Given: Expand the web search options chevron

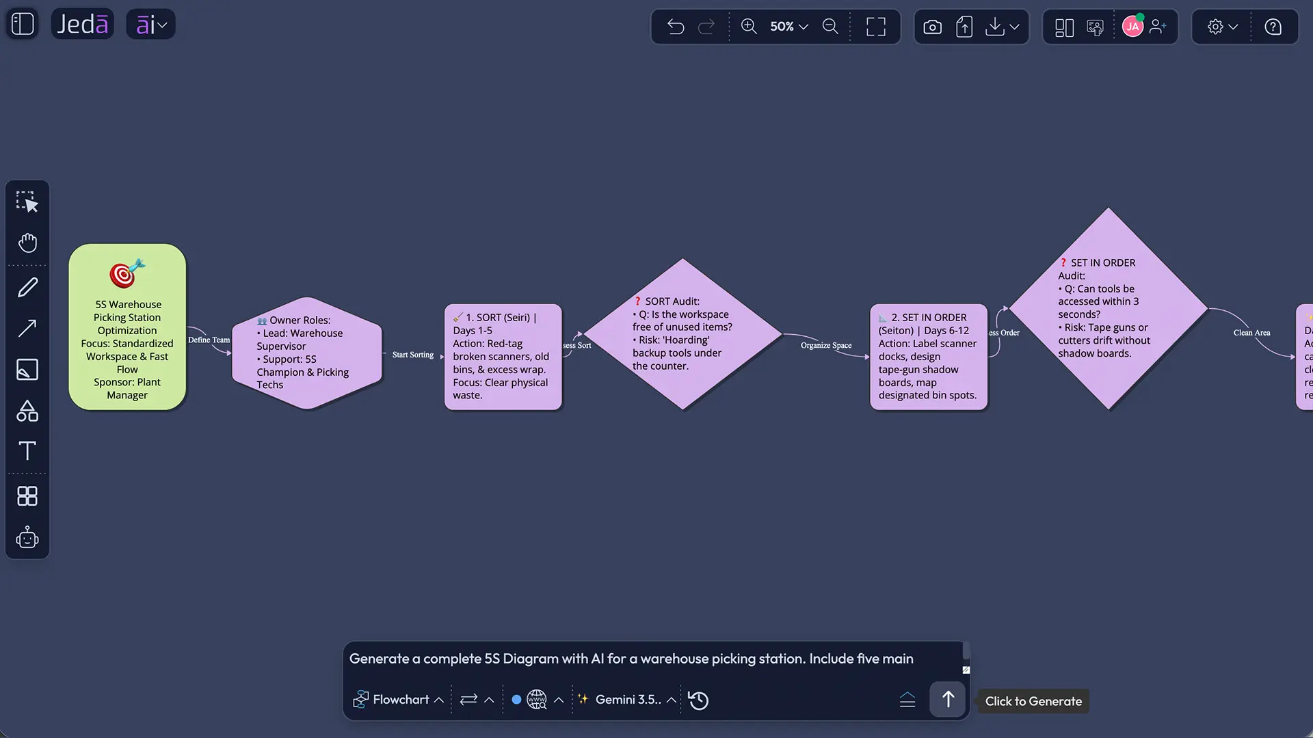Looking at the screenshot, I should tap(559, 700).
